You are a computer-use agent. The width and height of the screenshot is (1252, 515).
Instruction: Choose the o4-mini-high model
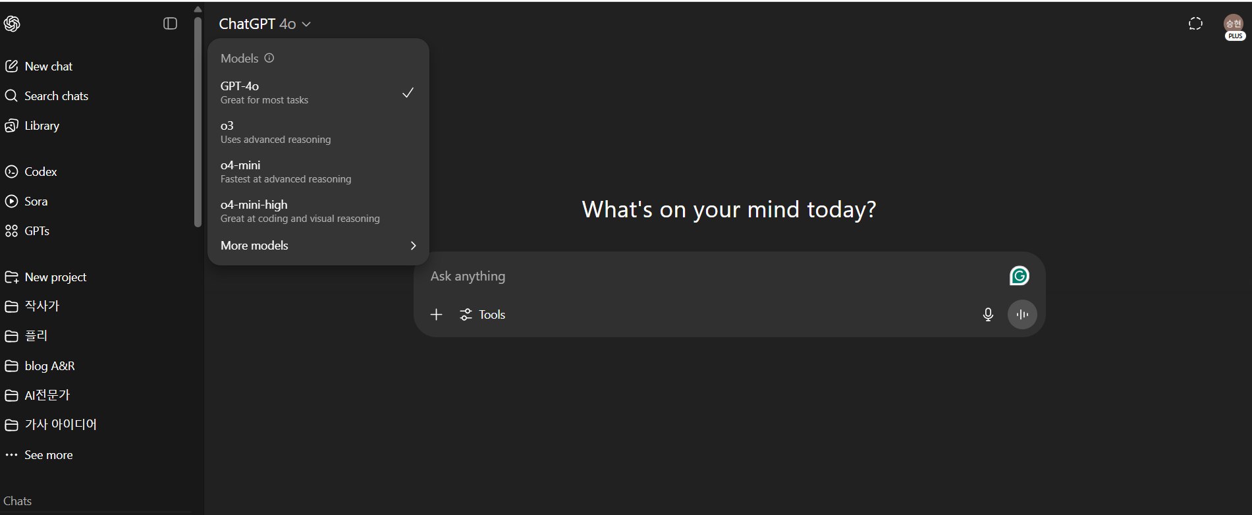pyautogui.click(x=317, y=211)
